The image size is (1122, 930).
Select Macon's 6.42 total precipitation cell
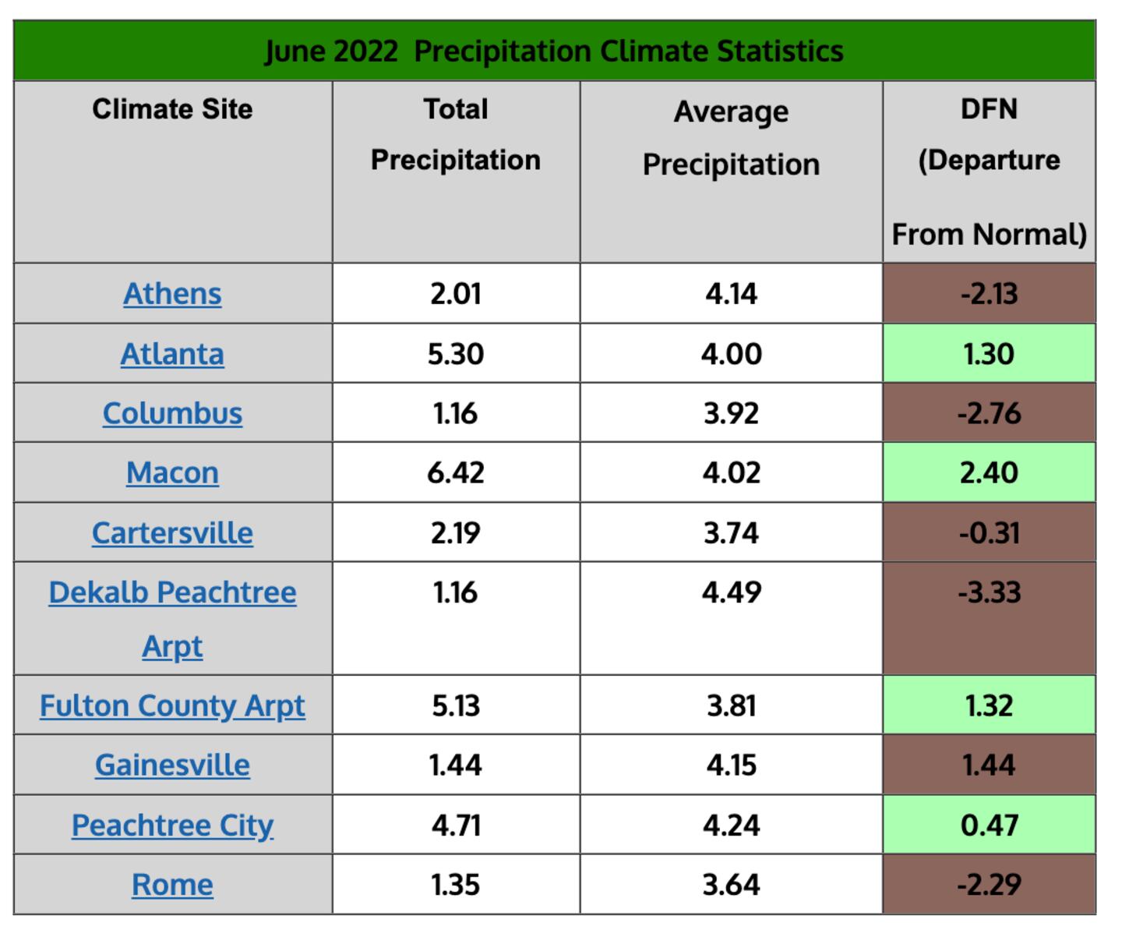[456, 473]
